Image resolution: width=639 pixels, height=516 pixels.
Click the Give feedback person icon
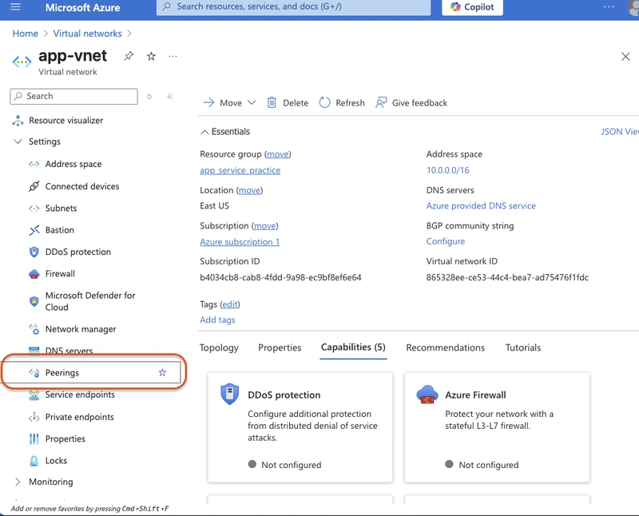381,103
